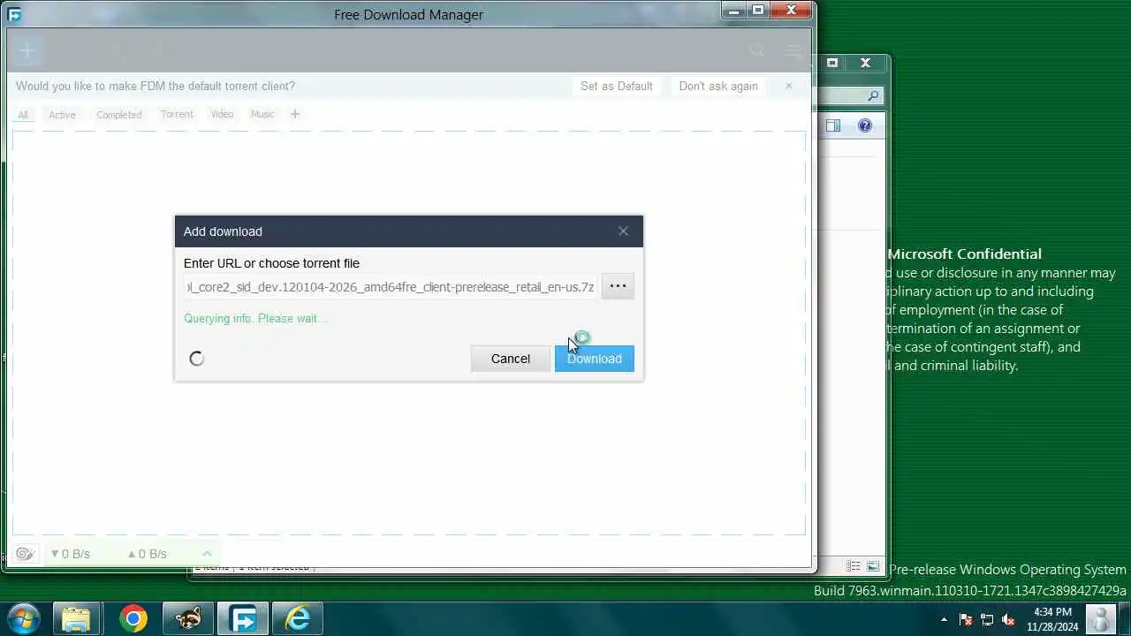The image size is (1131, 636).
Task: Switch to the All downloads tab
Action: coord(23,115)
